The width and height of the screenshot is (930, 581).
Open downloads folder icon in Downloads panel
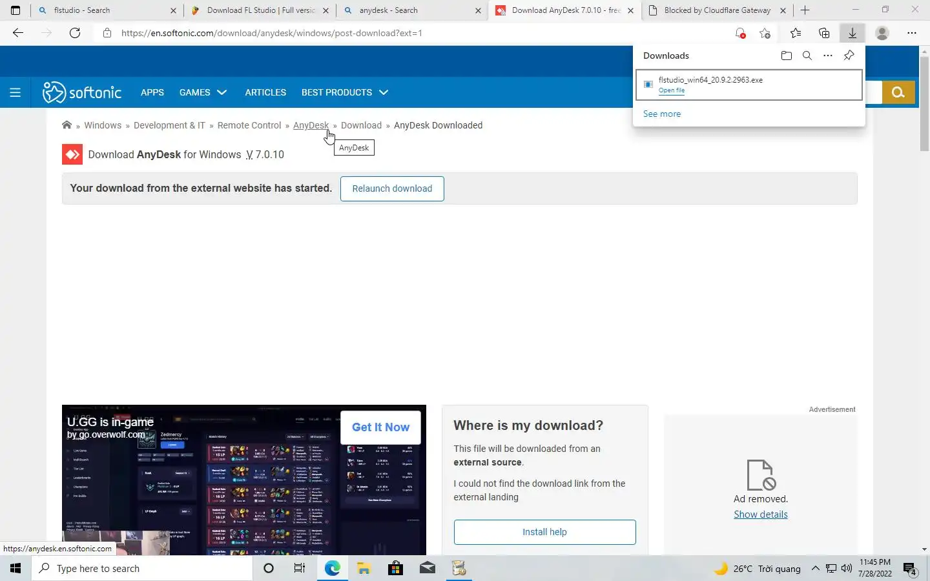pos(786,56)
